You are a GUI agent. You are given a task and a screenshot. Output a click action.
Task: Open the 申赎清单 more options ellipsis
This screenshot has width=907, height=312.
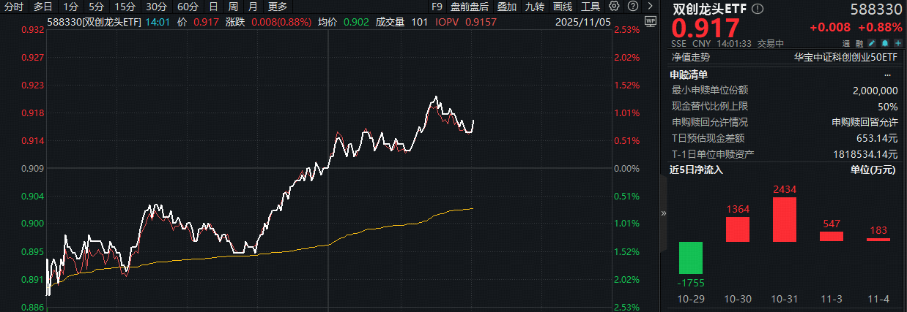(888, 75)
